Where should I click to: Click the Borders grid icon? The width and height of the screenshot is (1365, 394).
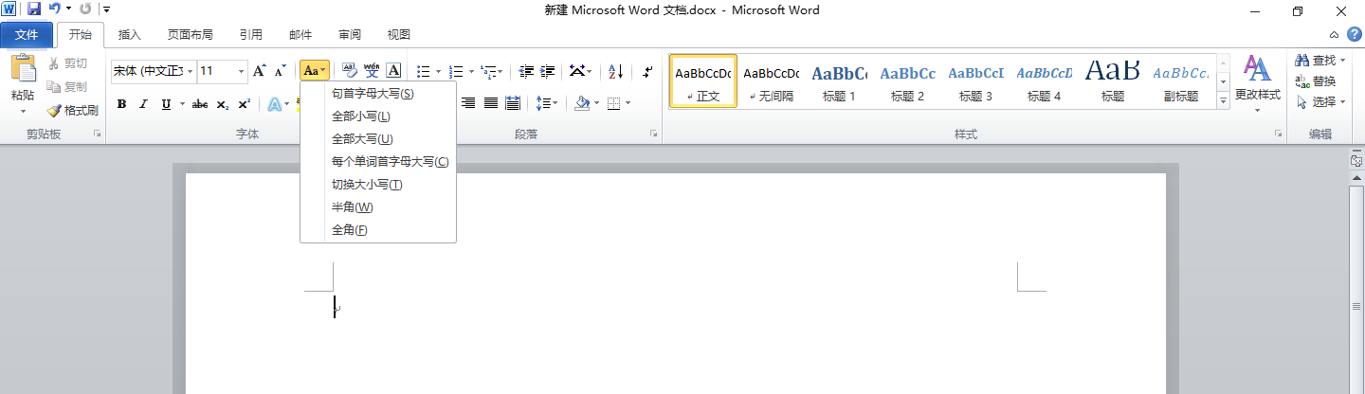point(614,103)
